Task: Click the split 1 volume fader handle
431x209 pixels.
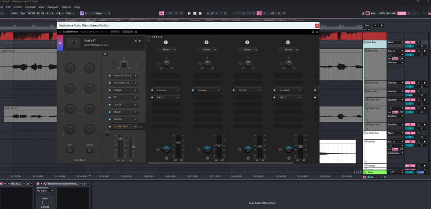Action: tap(178, 142)
